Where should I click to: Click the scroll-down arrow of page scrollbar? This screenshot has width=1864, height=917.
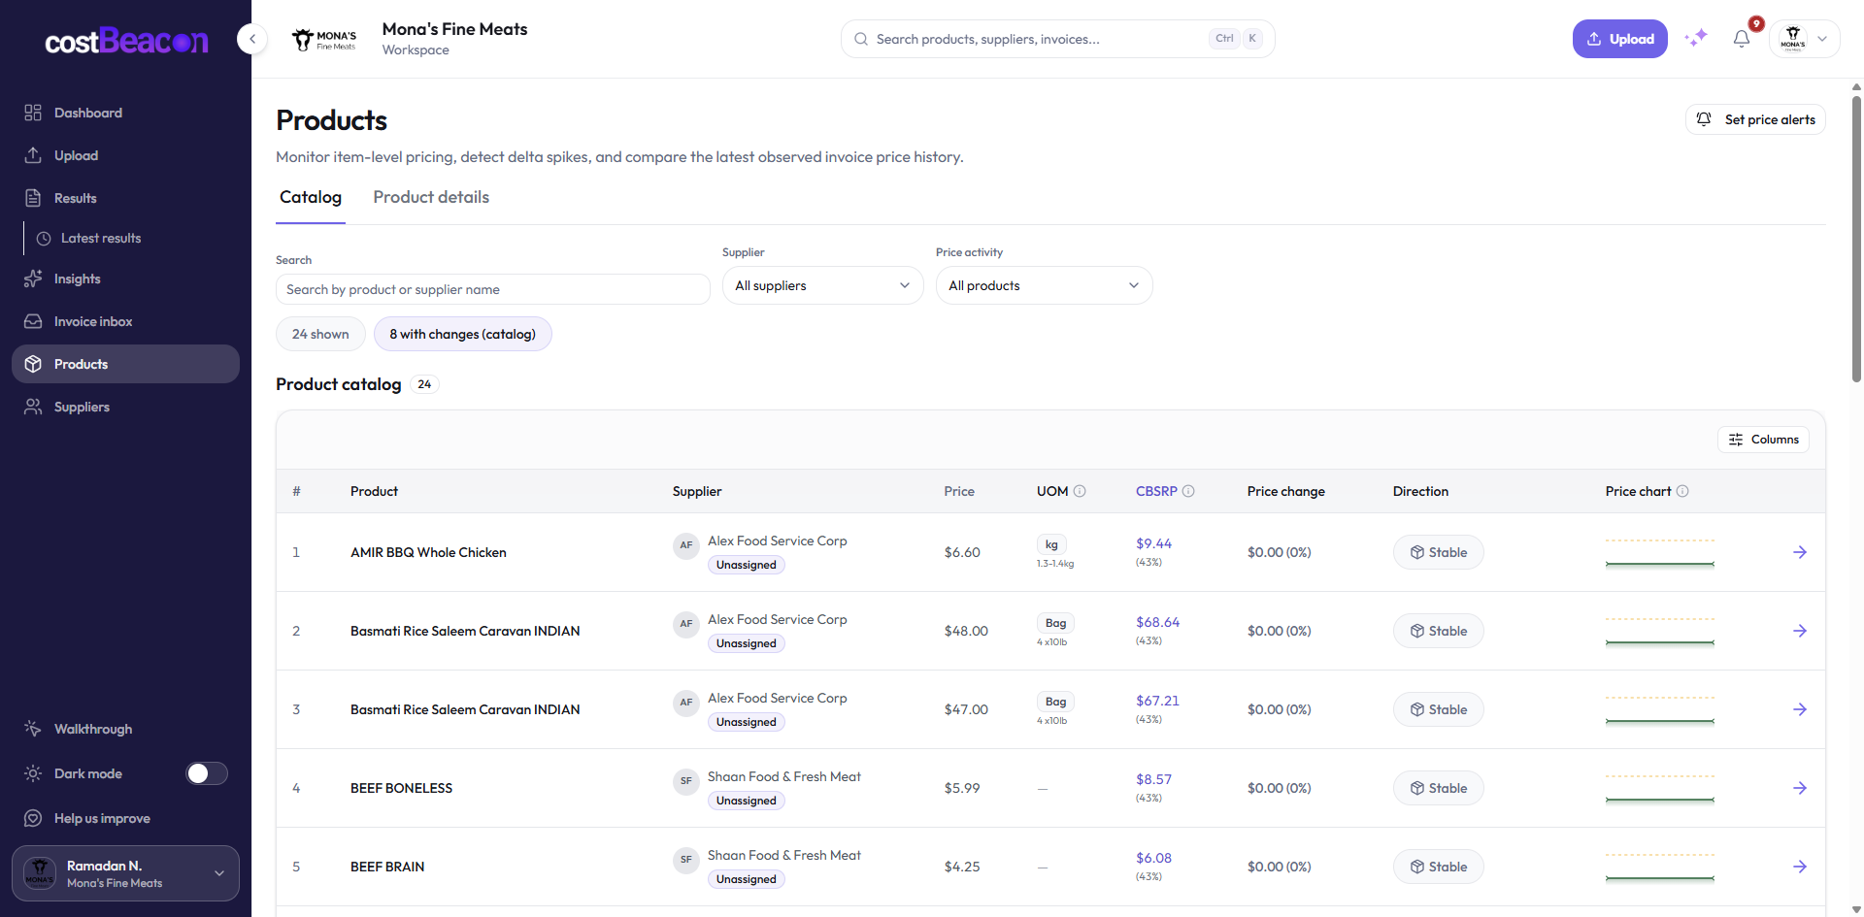[x=1856, y=909]
